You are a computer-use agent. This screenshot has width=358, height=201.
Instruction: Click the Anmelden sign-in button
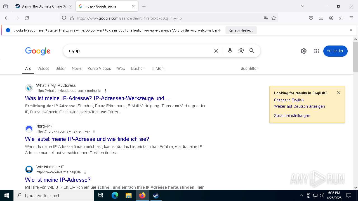[x=335, y=51]
